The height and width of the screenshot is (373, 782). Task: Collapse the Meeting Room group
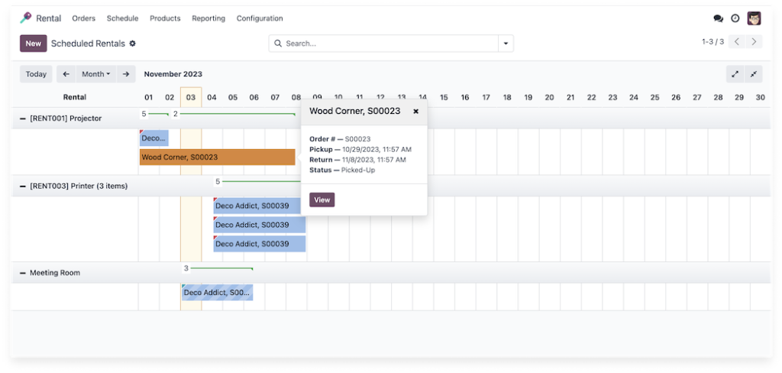click(x=22, y=273)
